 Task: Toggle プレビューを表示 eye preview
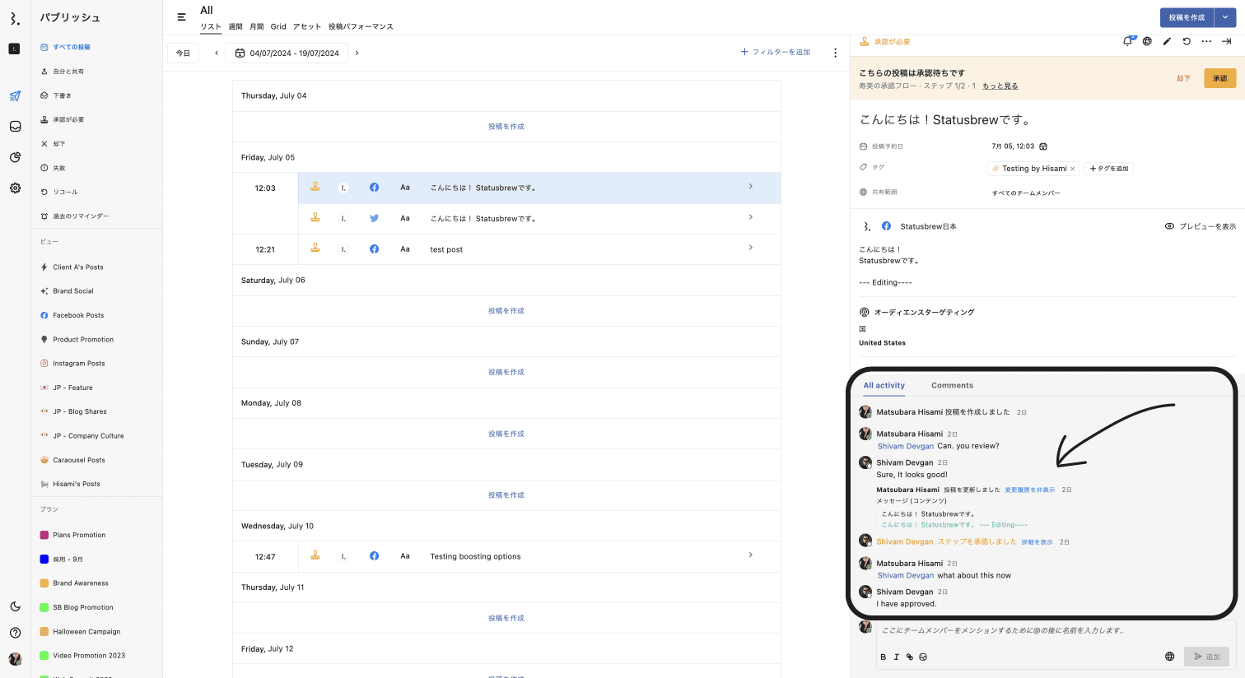tap(1200, 226)
